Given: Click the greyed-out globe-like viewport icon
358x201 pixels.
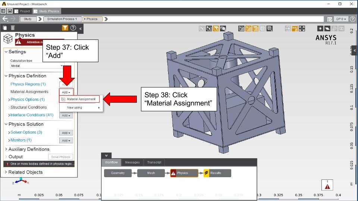Looking at the screenshot, I should tap(334, 29).
